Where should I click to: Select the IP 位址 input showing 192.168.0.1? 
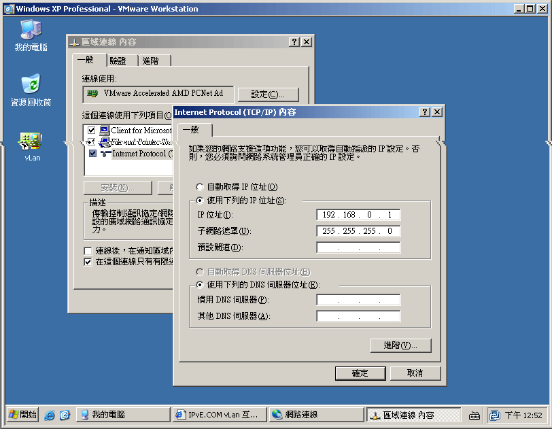(358, 214)
